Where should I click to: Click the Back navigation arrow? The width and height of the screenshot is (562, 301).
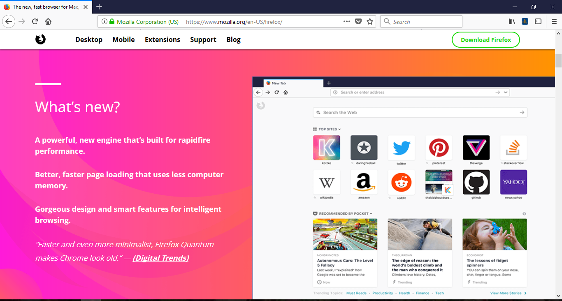[x=9, y=21]
